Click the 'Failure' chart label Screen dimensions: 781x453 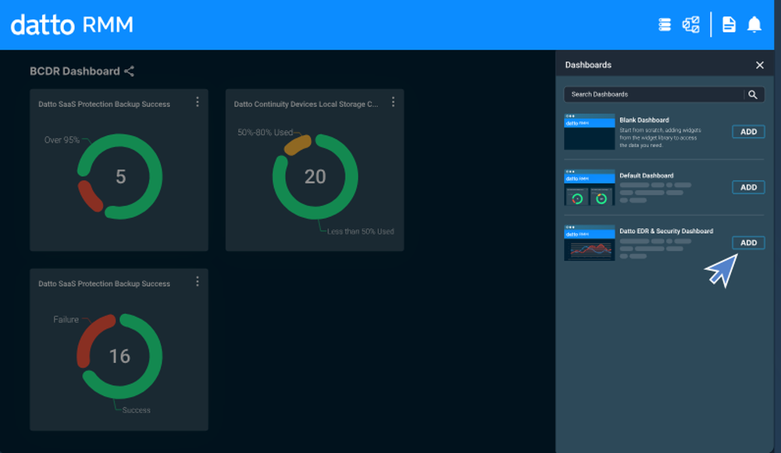tap(66, 319)
